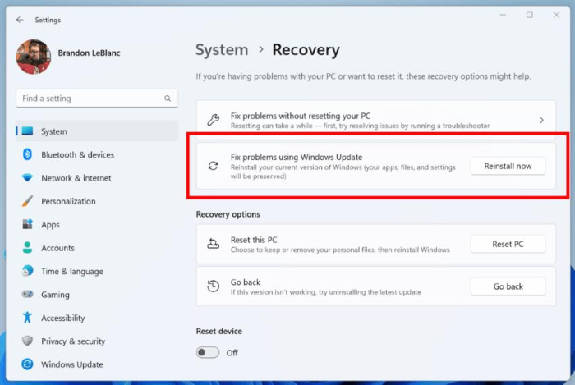575x385 pixels.
Task: Click the breadcrumb chevron separator
Action: (260, 49)
